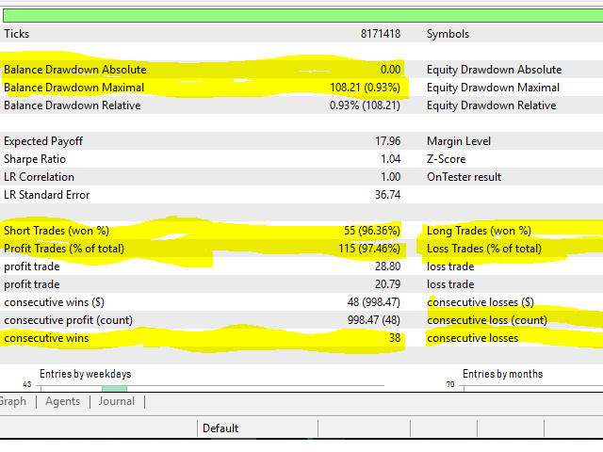This screenshot has height=452, width=603.
Task: Click the Symbols label
Action: [448, 34]
